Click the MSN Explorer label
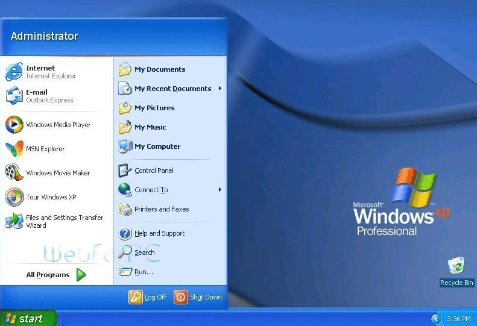 tap(45, 149)
